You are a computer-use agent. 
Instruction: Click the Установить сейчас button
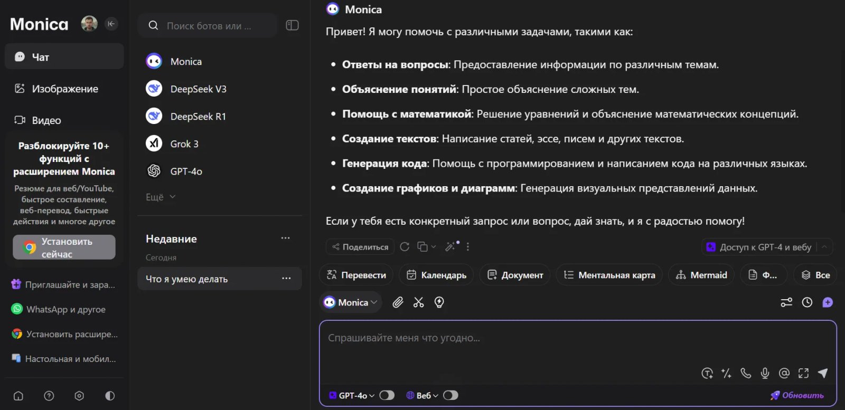[x=64, y=247]
